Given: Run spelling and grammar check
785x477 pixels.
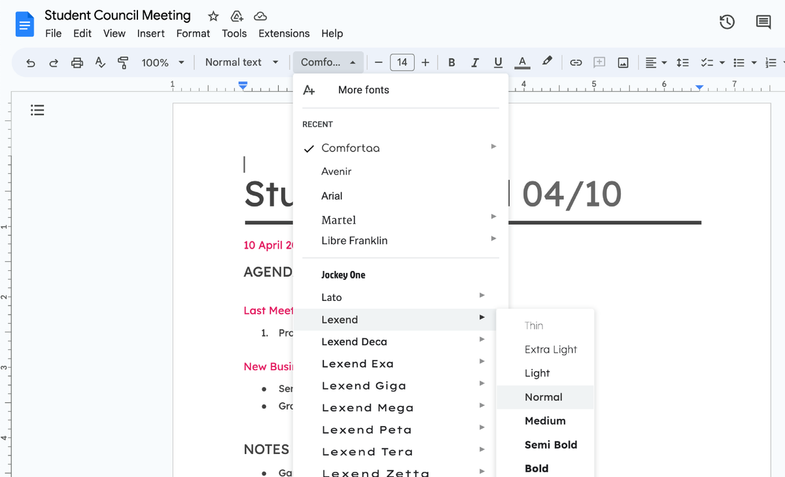Looking at the screenshot, I should coord(100,63).
